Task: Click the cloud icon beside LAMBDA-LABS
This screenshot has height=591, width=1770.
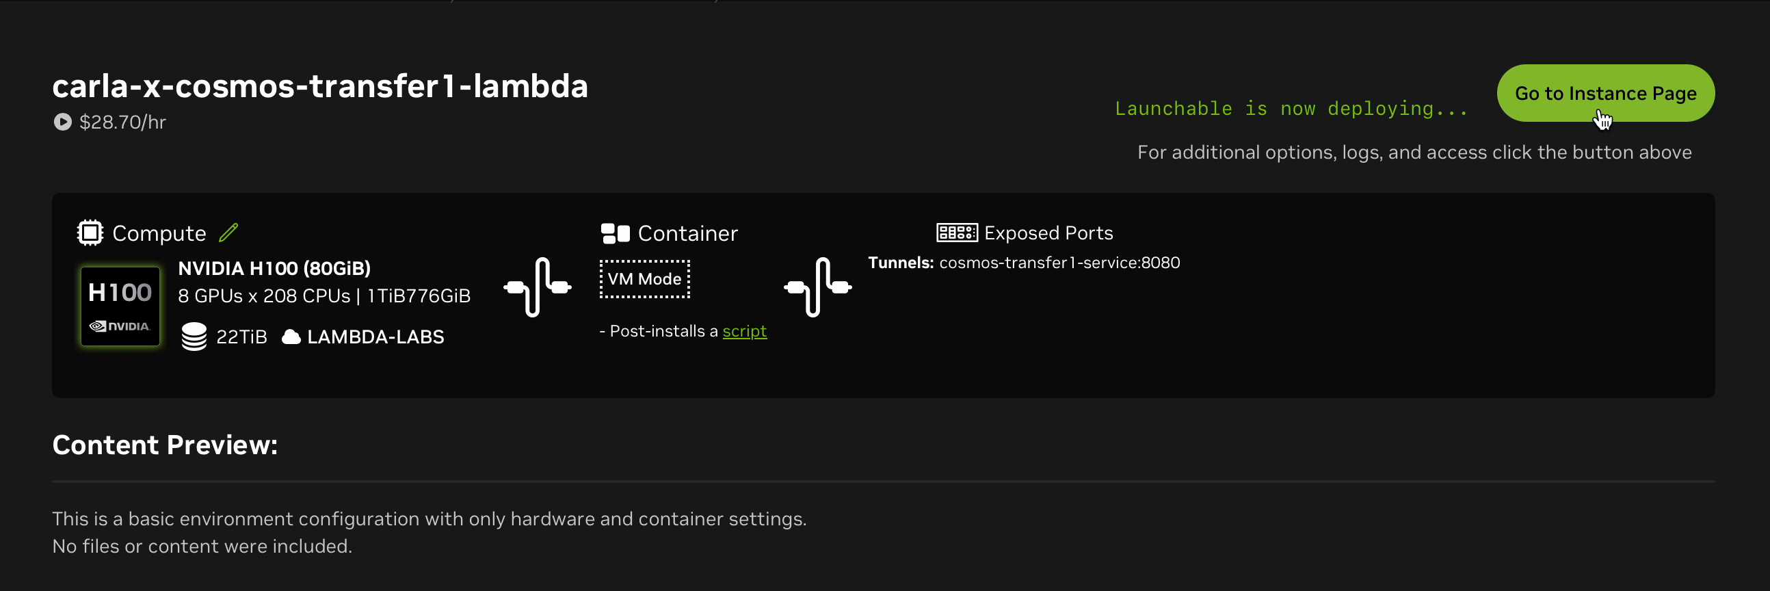Action: (x=291, y=336)
